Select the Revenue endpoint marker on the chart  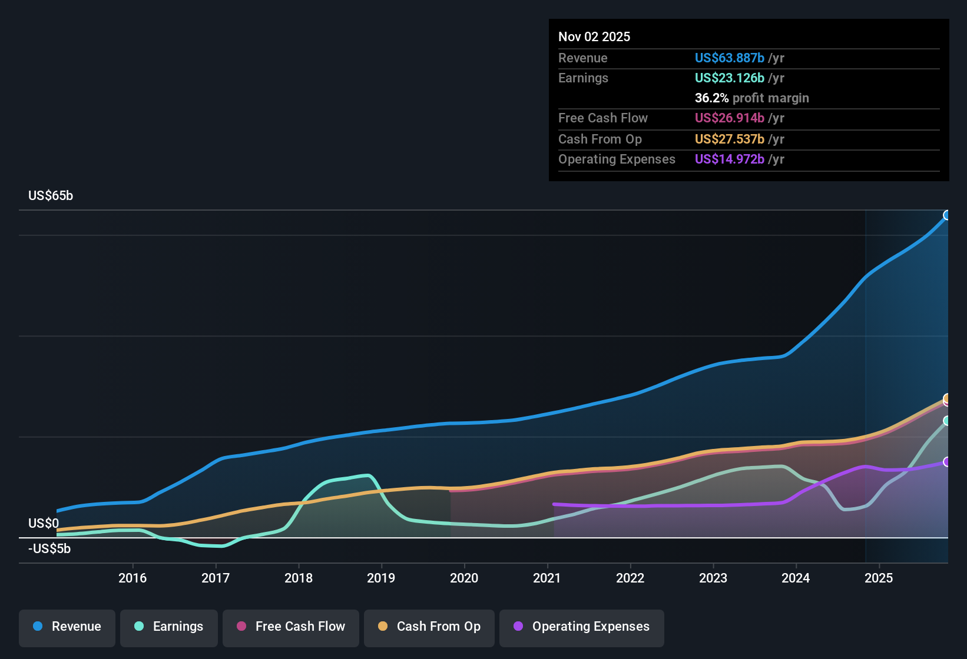pyautogui.click(x=947, y=216)
